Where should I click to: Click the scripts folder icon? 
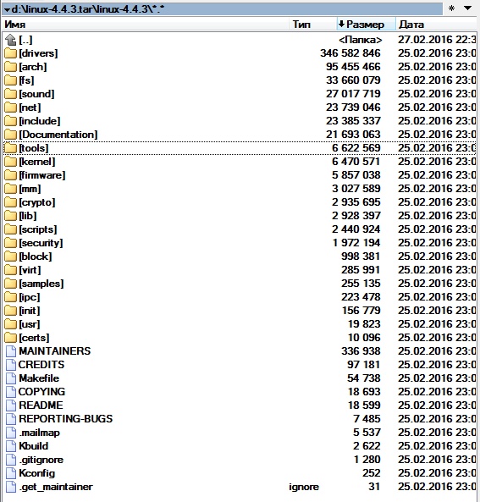tap(10, 229)
